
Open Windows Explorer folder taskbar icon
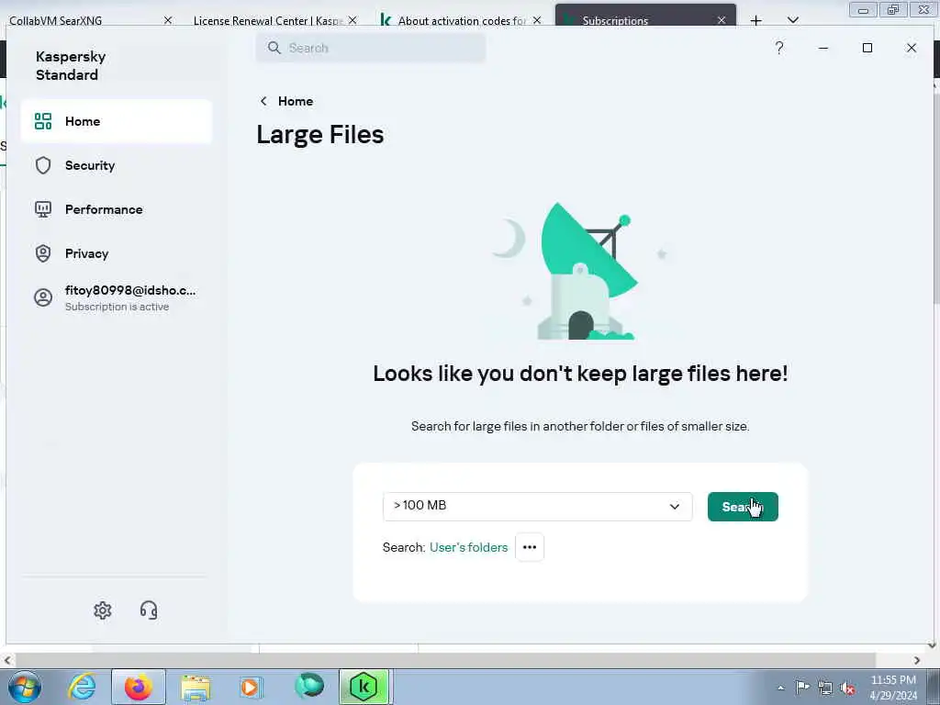(x=196, y=687)
